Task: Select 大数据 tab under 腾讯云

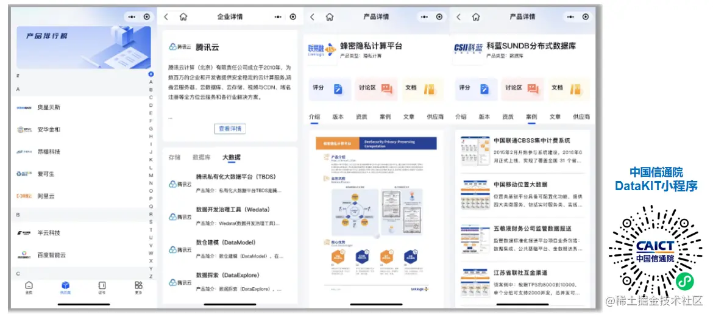Action: click(232, 157)
